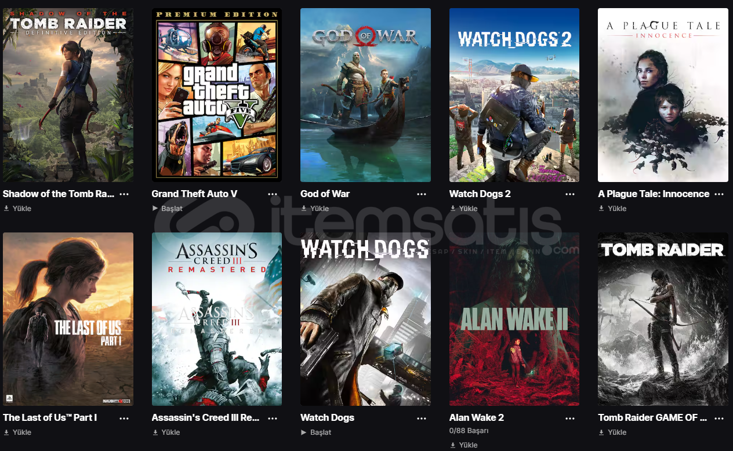Viewport: 733px width, 451px height.
Task: Open options menu for Tomb Raider GAME OF THE YEAR
Action: (x=719, y=418)
